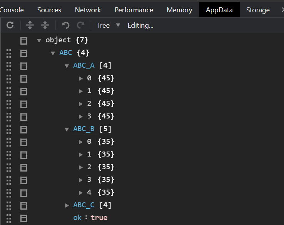The width and height of the screenshot is (284, 225).
Task: Open the action menu square beside ABC_A
Action: click(x=24, y=66)
